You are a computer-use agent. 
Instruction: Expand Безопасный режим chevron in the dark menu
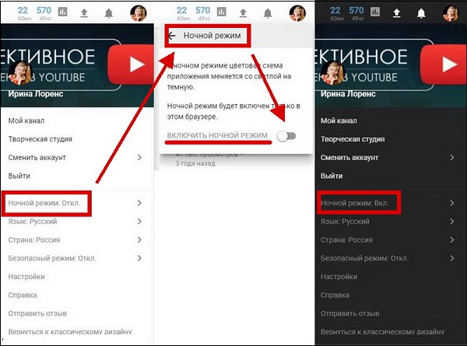click(x=451, y=258)
